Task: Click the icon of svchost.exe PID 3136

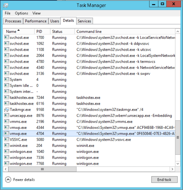Action: click(7, 74)
